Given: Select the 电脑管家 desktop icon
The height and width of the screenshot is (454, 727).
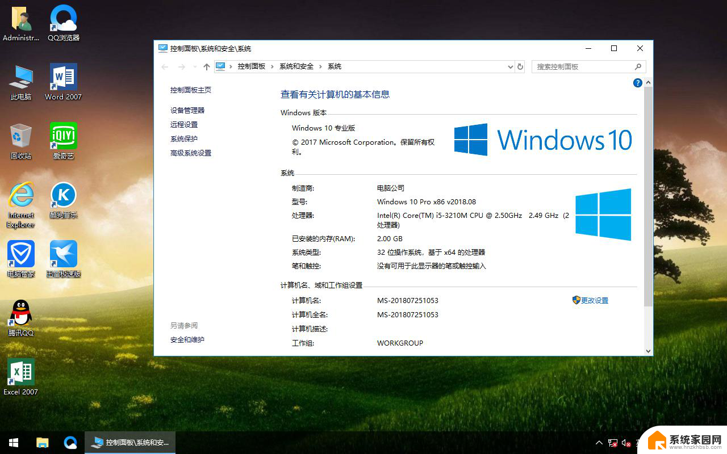Looking at the screenshot, I should tap(21, 259).
